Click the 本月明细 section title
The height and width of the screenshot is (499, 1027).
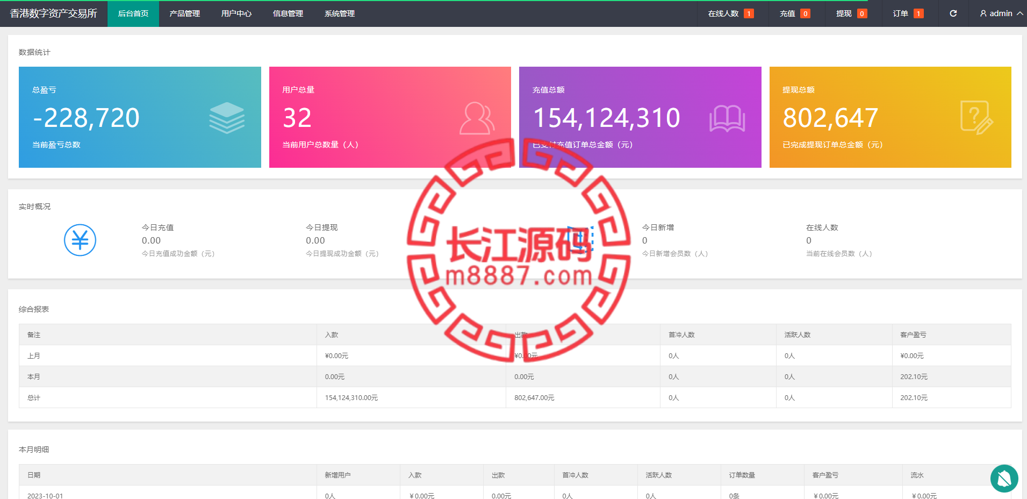pos(34,450)
